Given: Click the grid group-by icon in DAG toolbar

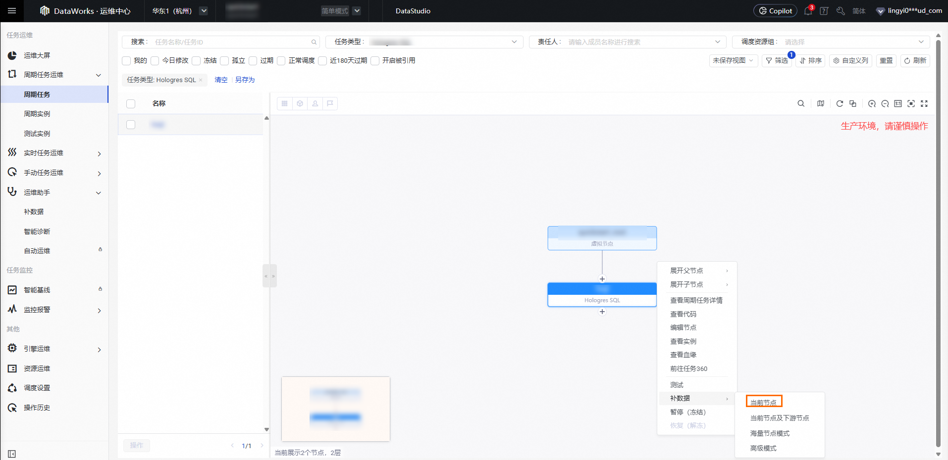Looking at the screenshot, I should [x=285, y=103].
